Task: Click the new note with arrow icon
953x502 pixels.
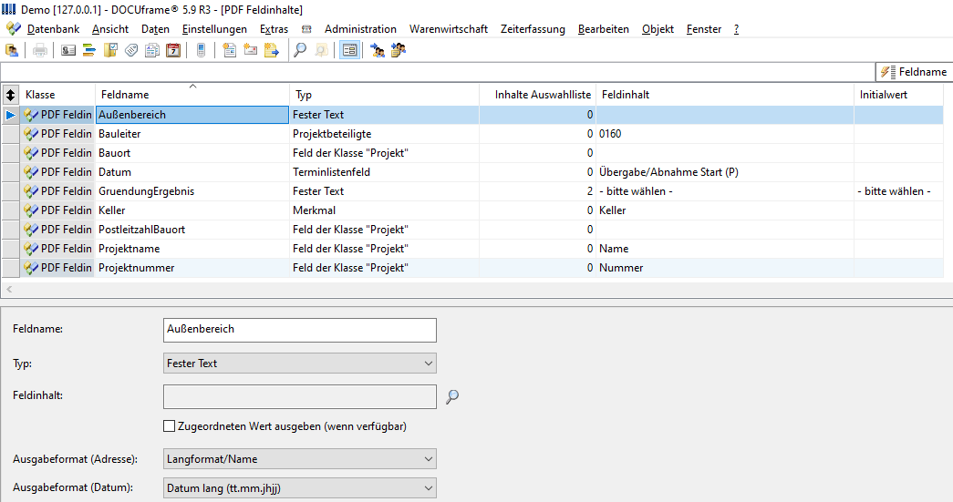Action: click(x=272, y=50)
